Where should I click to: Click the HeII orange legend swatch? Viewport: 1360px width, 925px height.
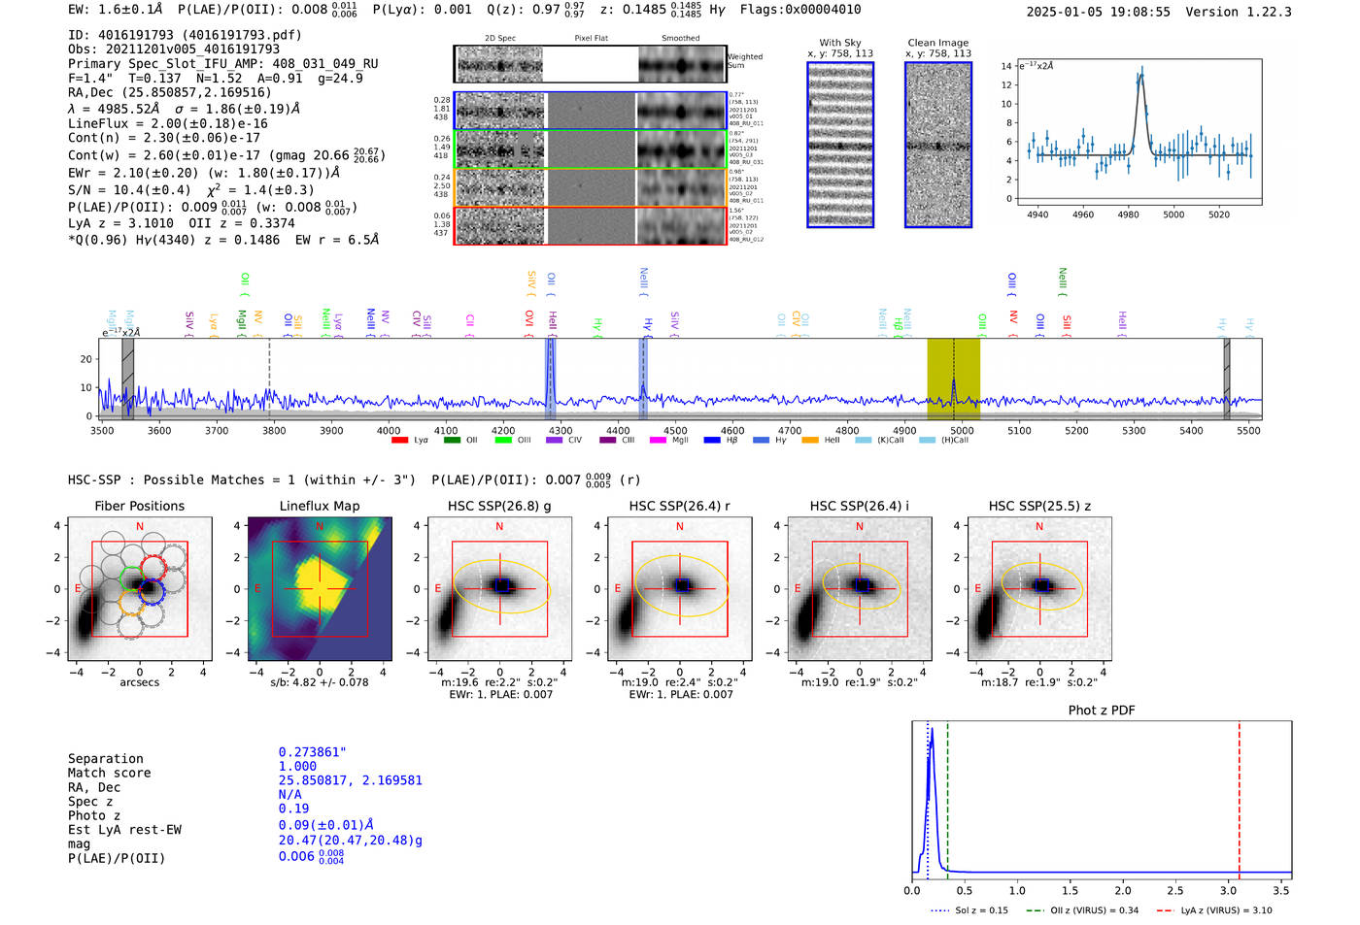pyautogui.click(x=810, y=441)
